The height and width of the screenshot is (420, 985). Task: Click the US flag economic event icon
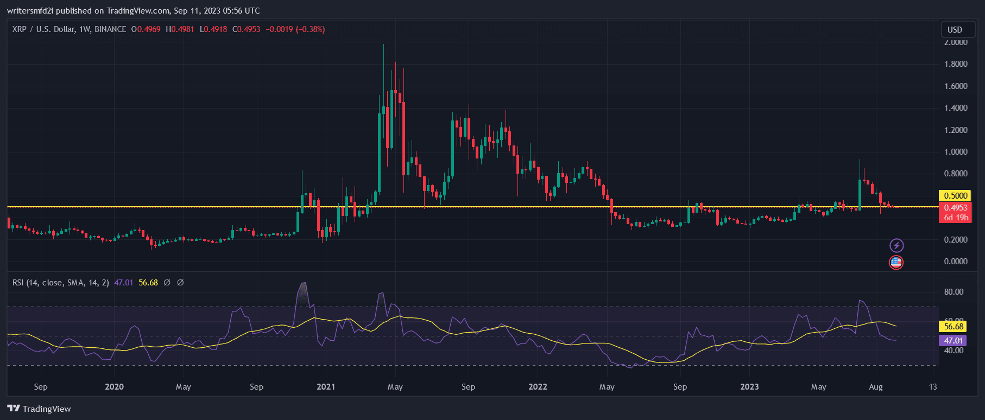(x=896, y=263)
